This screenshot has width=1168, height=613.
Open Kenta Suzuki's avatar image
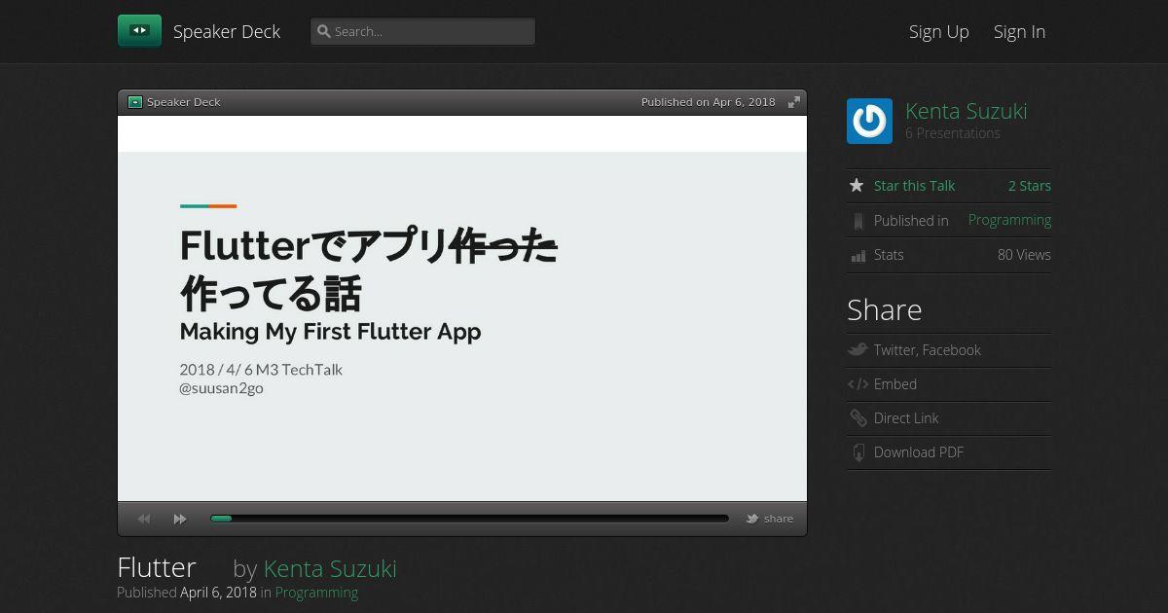click(869, 121)
